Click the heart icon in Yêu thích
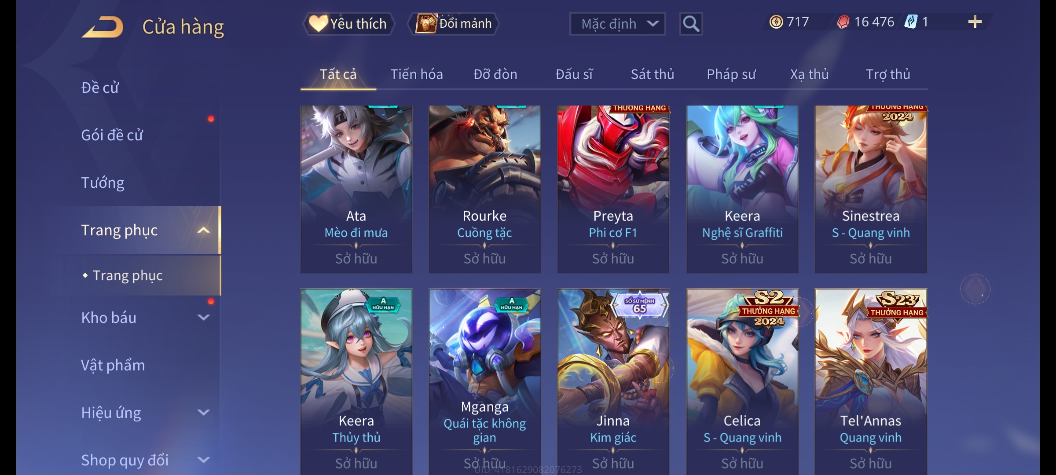The image size is (1056, 475). click(318, 23)
